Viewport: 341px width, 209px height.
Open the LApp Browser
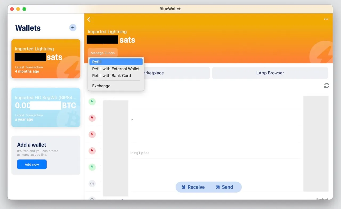[270, 73]
